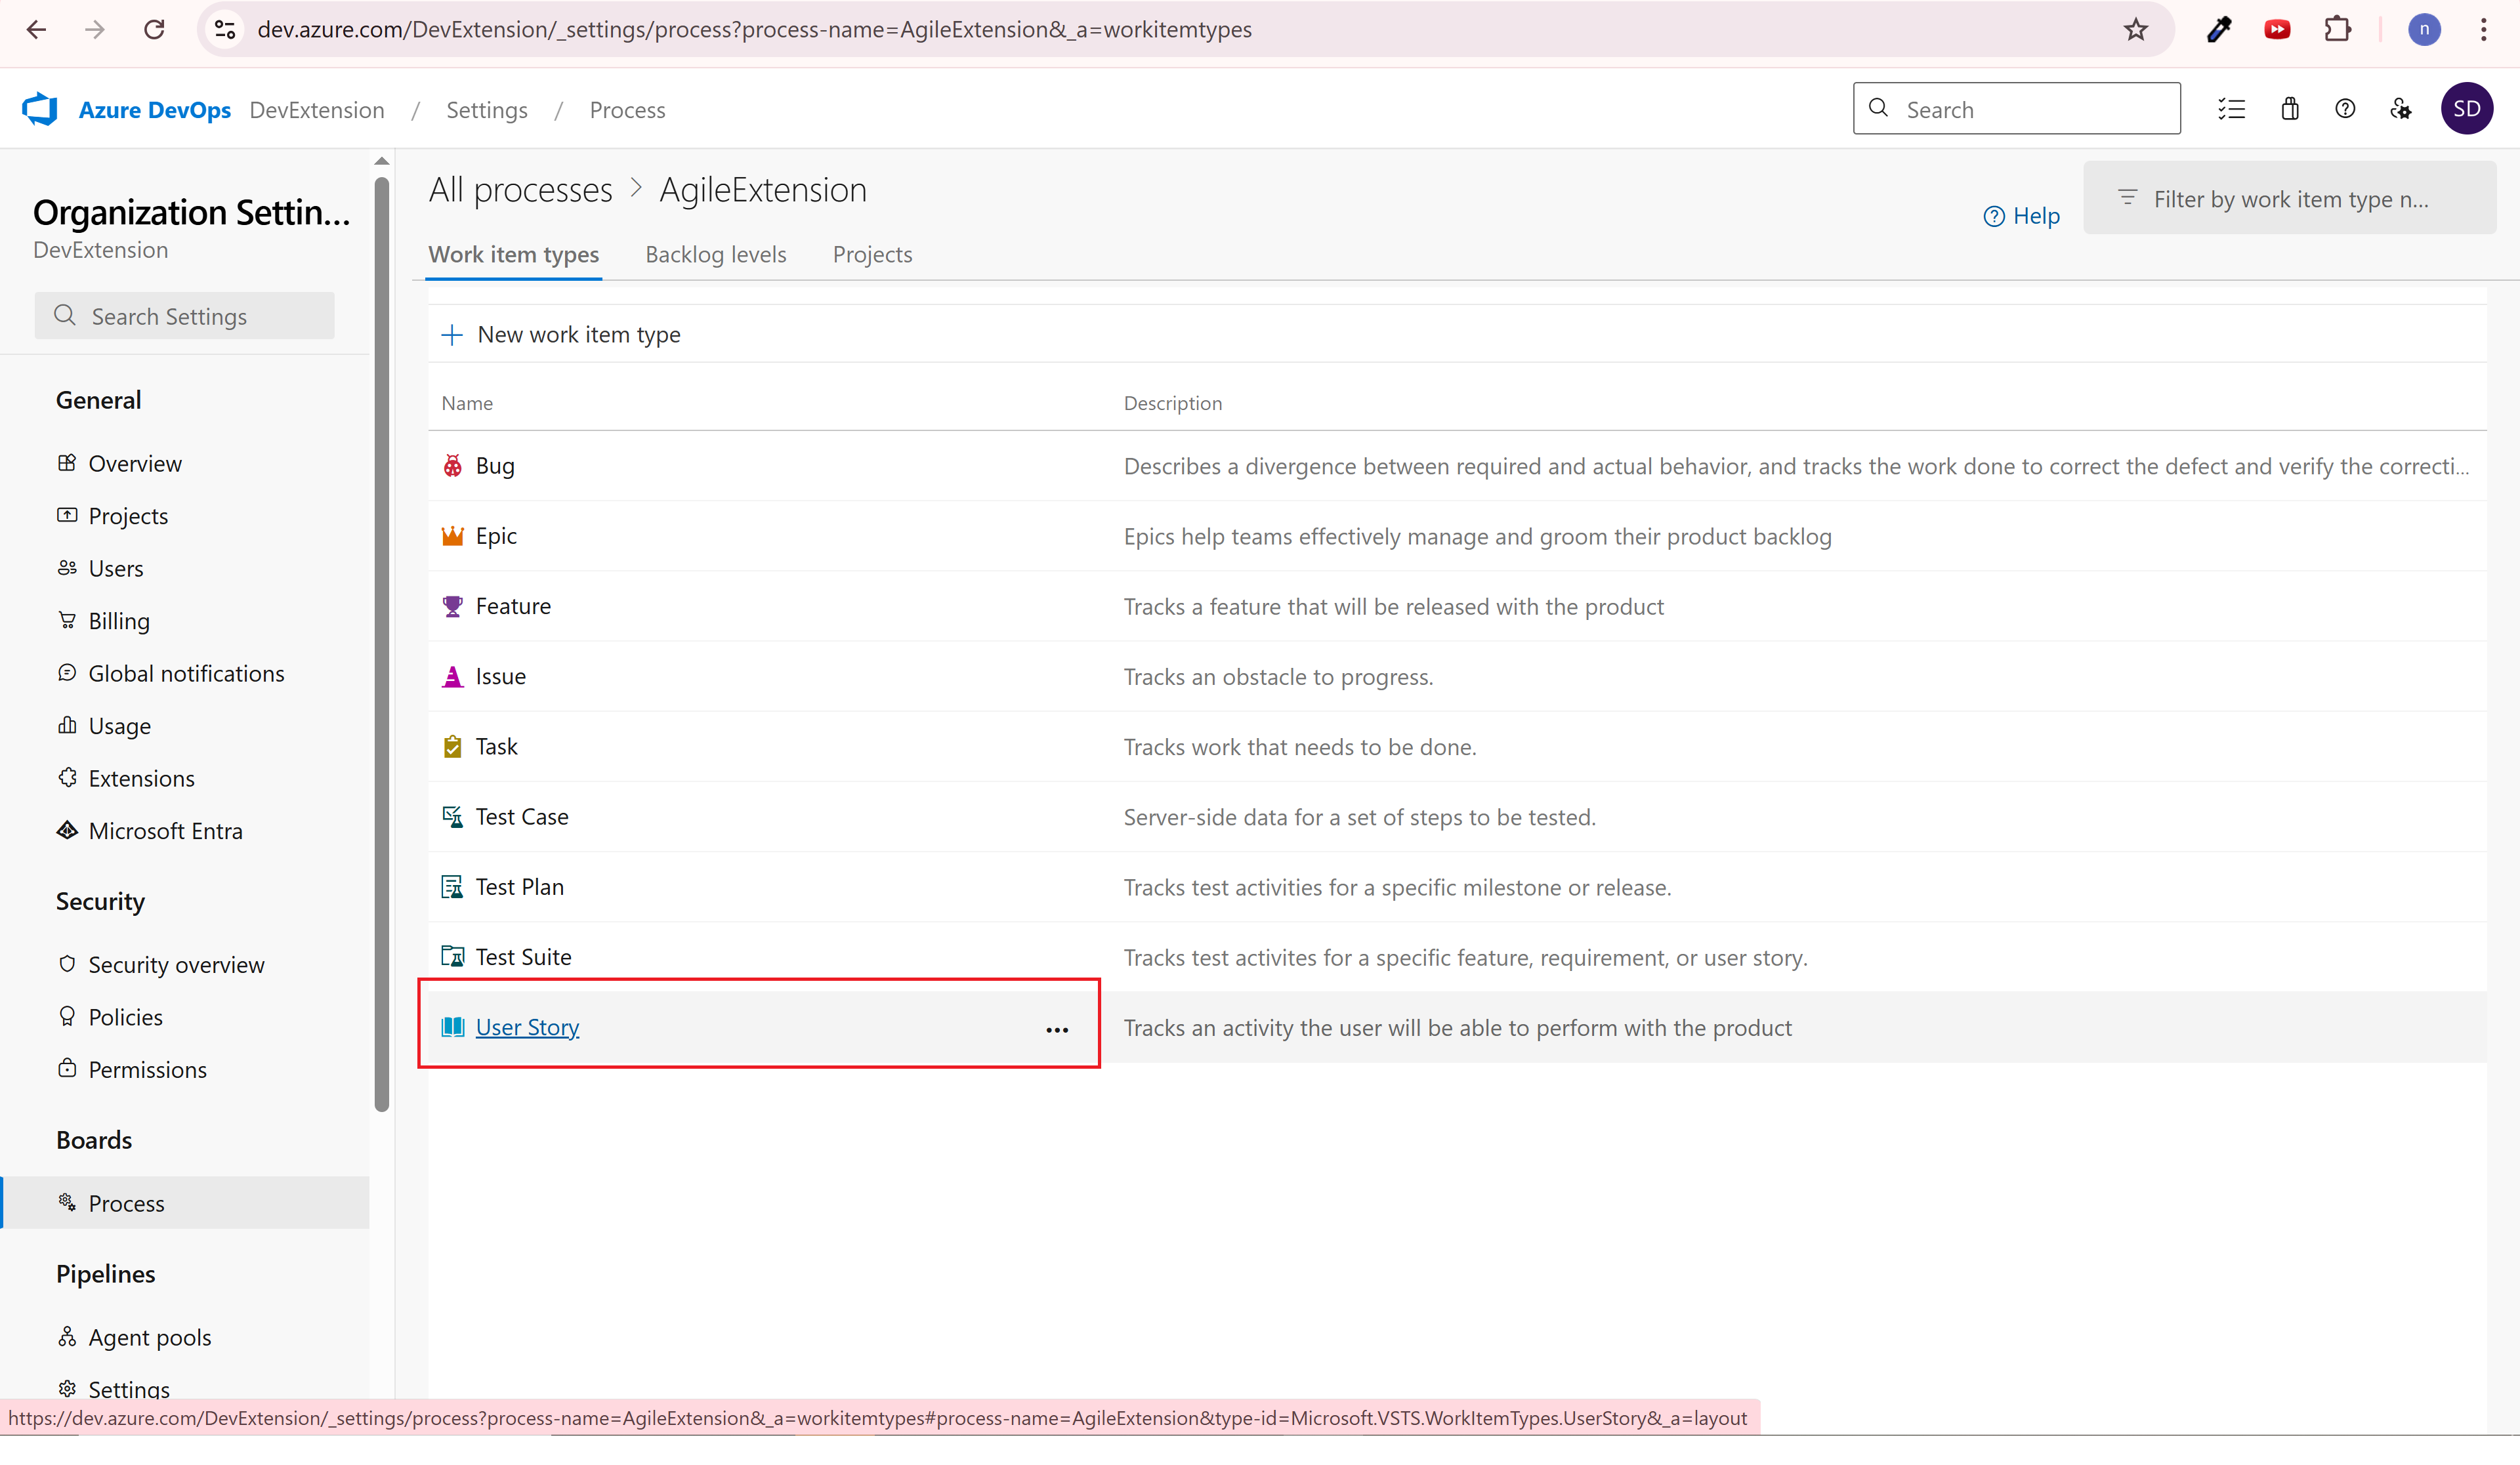Open Permissions in the Security section

[x=147, y=1070]
